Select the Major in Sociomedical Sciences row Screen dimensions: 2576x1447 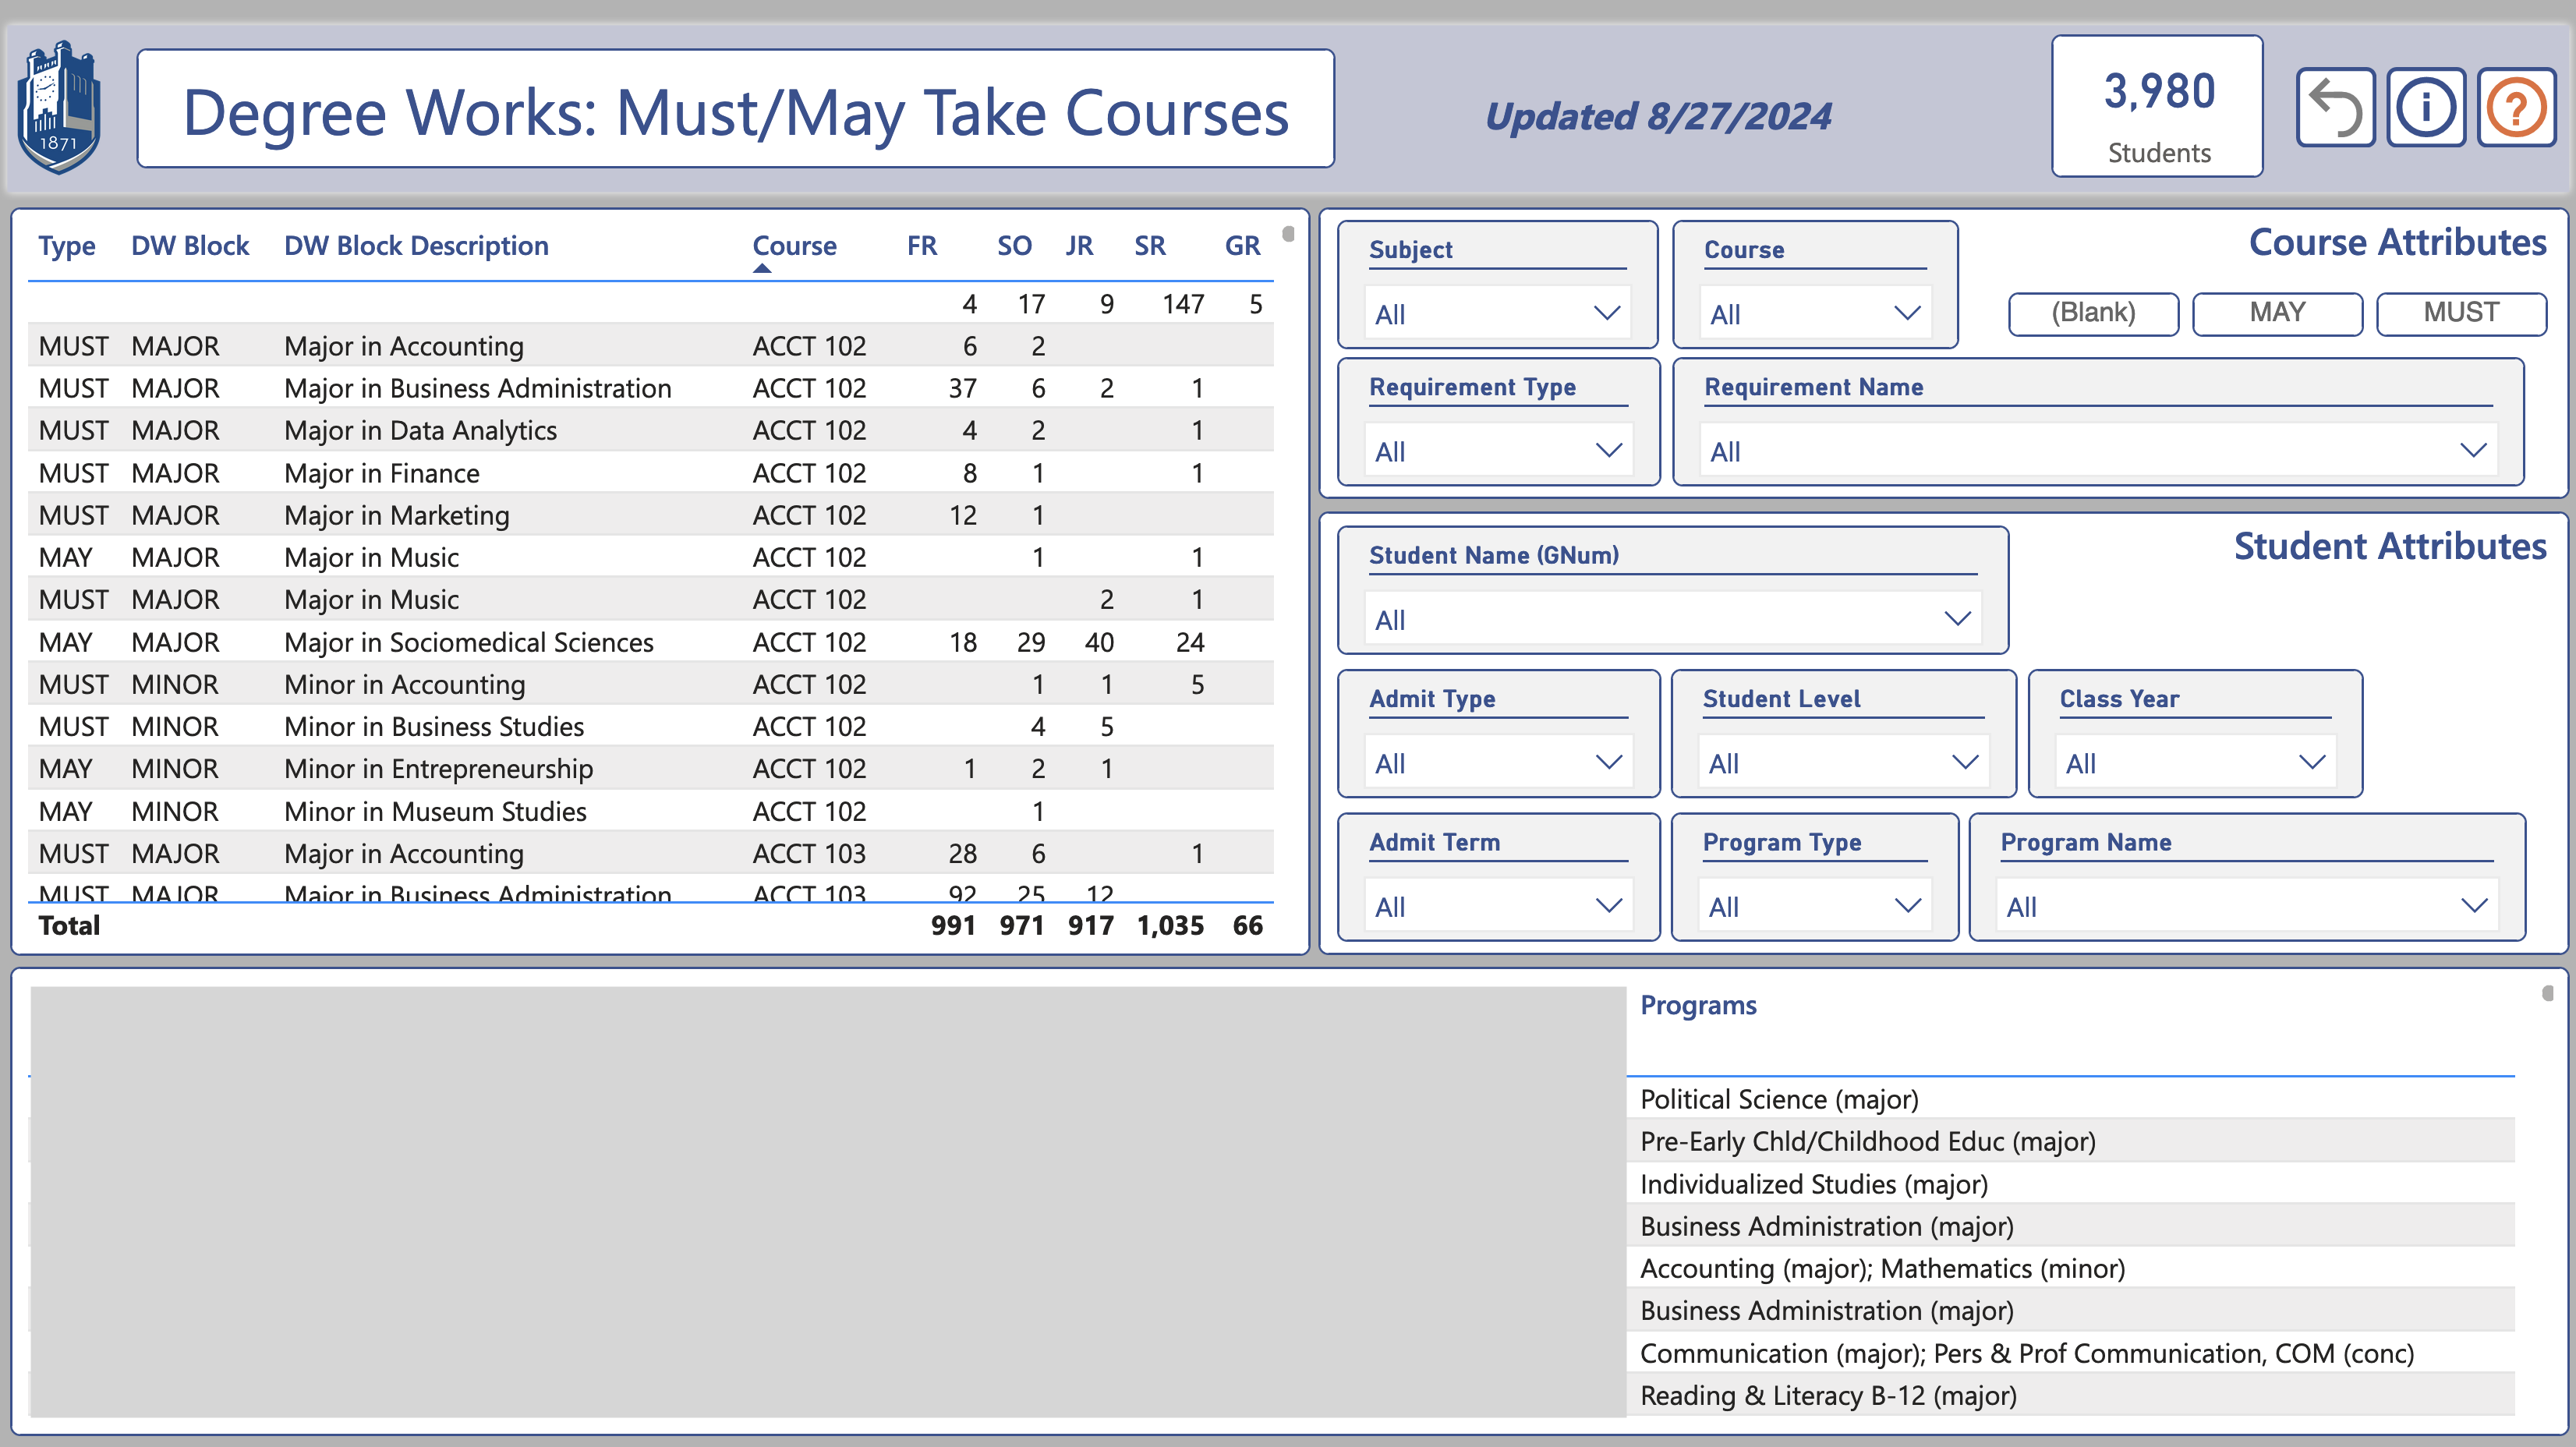click(468, 642)
